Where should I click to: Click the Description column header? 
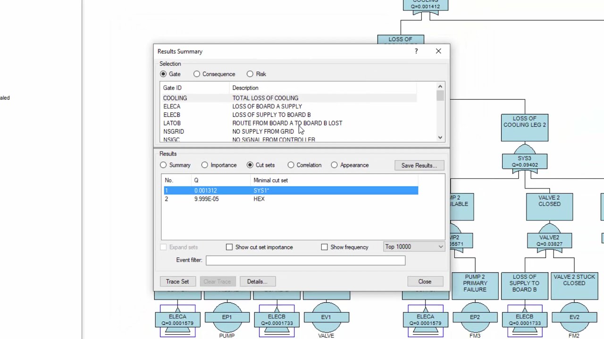pos(323,88)
